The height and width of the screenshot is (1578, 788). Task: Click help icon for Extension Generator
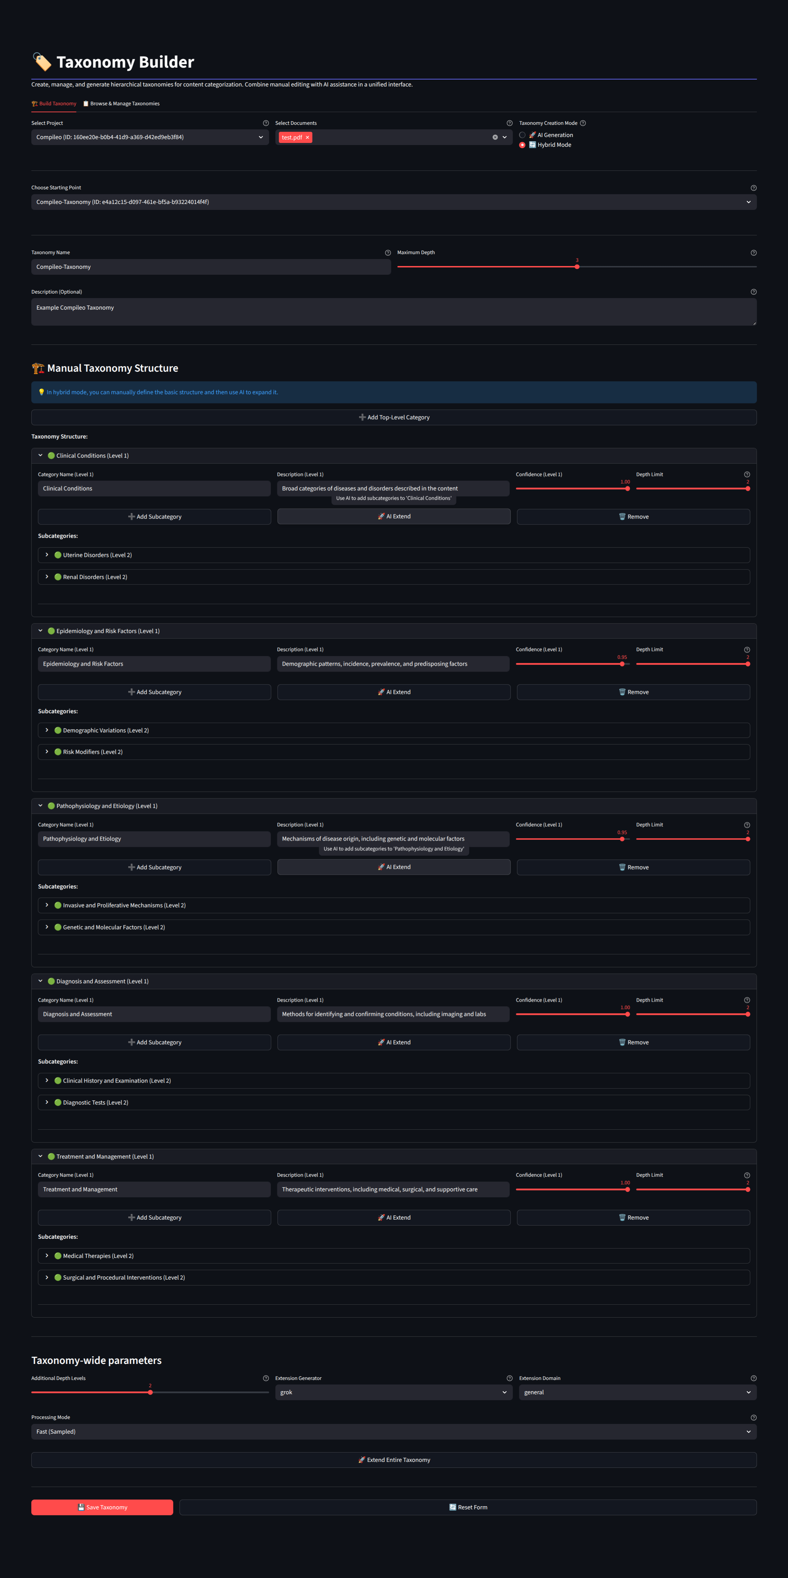coord(509,1378)
